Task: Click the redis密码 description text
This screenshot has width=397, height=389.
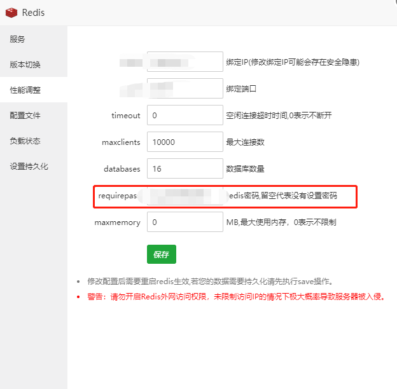Action: coord(283,196)
